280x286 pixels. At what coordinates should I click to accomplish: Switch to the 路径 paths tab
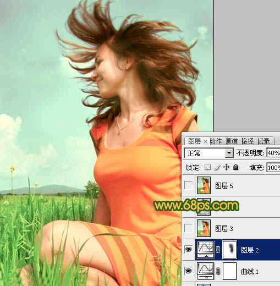[248, 141]
